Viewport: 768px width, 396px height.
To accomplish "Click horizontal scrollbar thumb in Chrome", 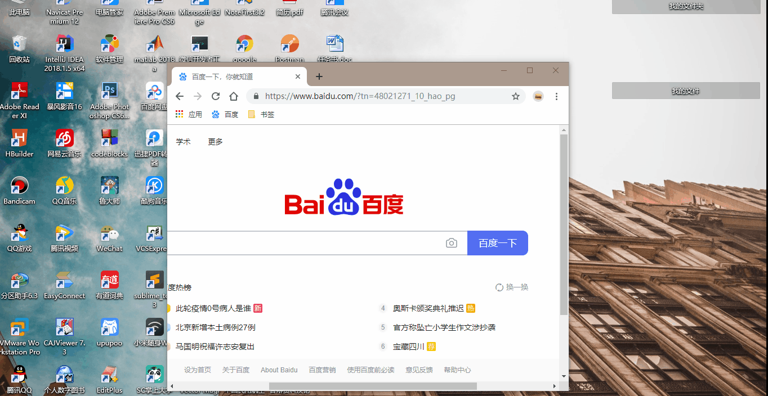I will click(x=373, y=386).
